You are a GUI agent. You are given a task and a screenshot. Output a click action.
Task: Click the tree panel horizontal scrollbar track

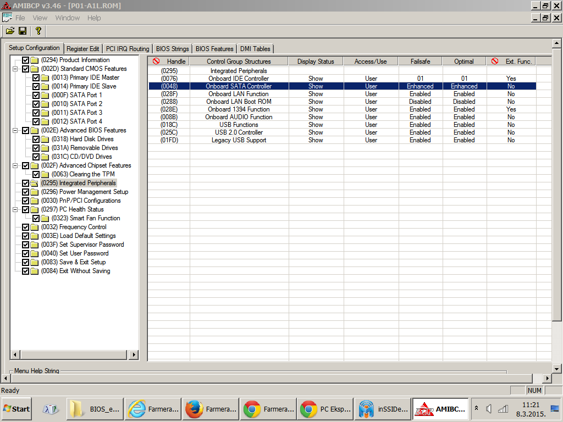[x=74, y=355]
